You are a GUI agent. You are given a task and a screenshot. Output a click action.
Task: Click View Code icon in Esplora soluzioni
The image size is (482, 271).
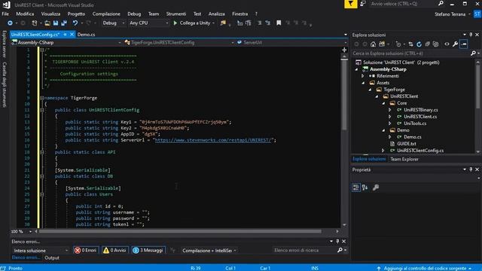click(447, 44)
